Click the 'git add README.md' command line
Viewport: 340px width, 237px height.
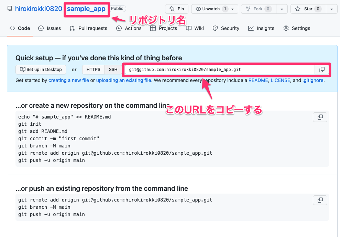(43, 132)
